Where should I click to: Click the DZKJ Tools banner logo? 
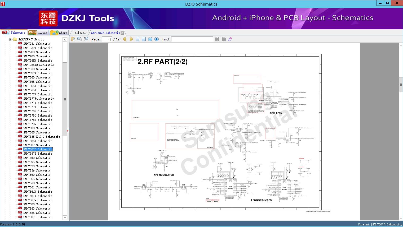coord(77,18)
